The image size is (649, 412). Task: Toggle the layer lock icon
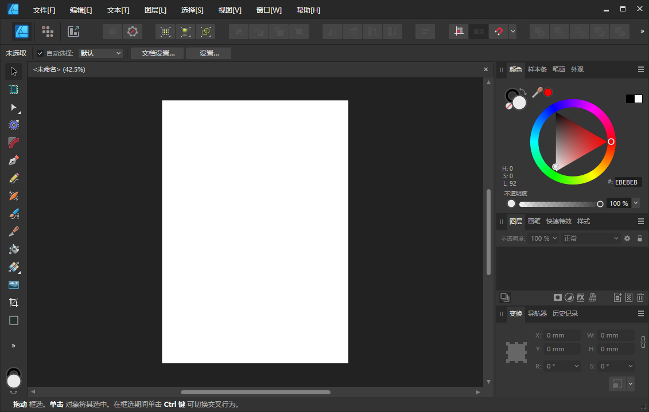tap(640, 238)
